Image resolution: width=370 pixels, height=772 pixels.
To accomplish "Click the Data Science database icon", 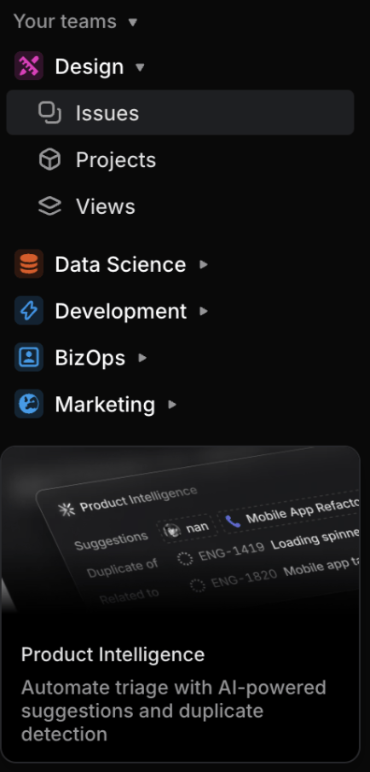I will (x=29, y=264).
